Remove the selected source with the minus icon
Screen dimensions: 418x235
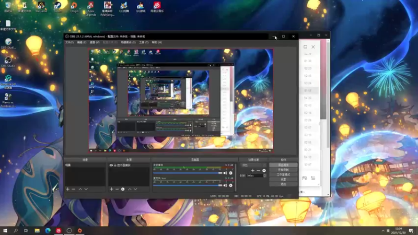117,189
